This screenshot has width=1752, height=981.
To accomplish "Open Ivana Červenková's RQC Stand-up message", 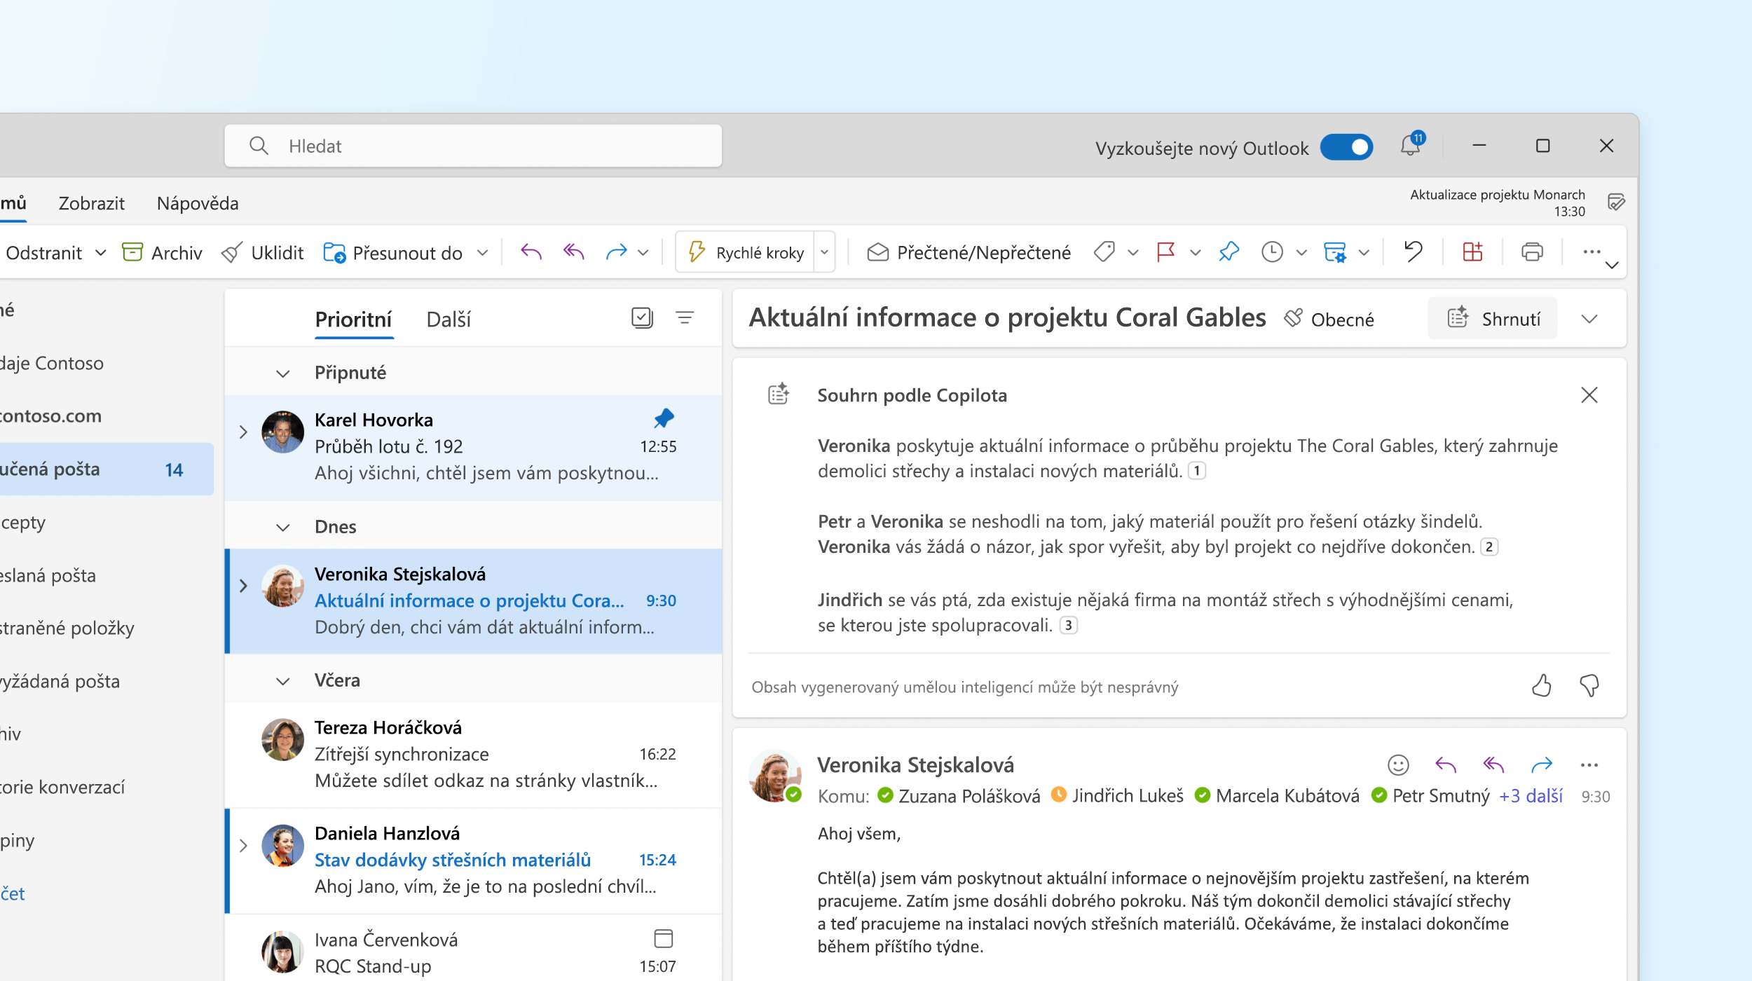I will pos(473,948).
